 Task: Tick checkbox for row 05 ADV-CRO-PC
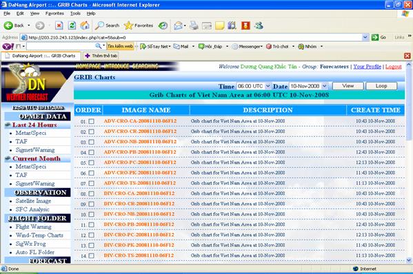pos(92,162)
